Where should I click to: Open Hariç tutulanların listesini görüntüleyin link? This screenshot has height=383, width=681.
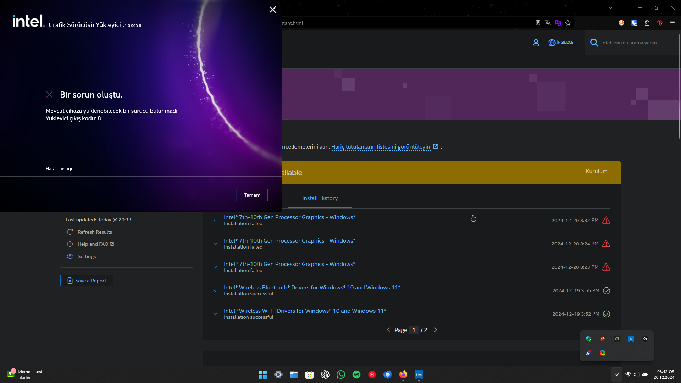click(x=381, y=147)
